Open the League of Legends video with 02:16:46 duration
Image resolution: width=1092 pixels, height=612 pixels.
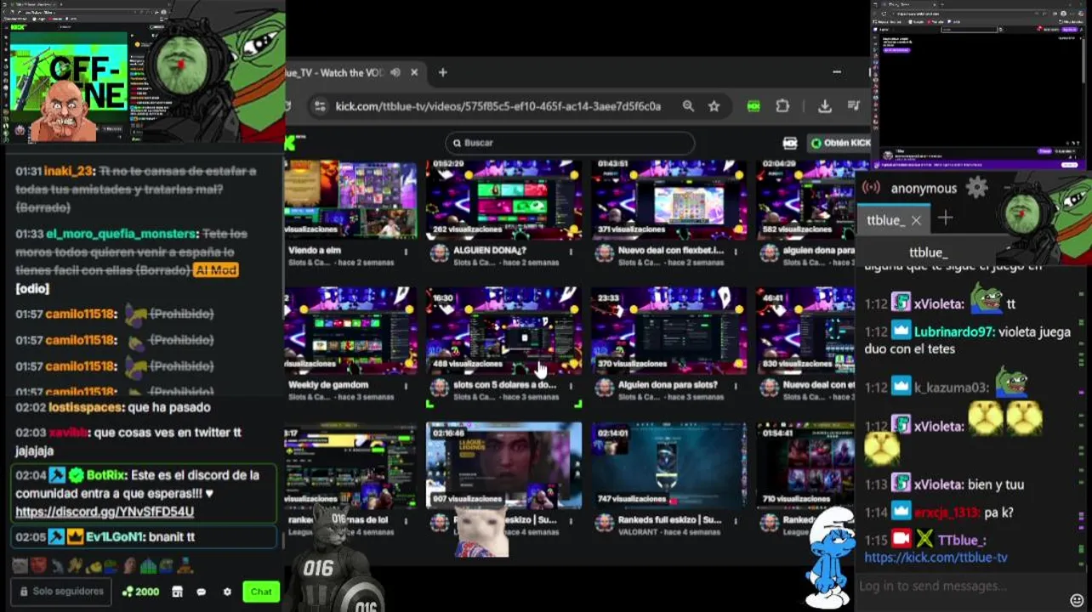504,466
